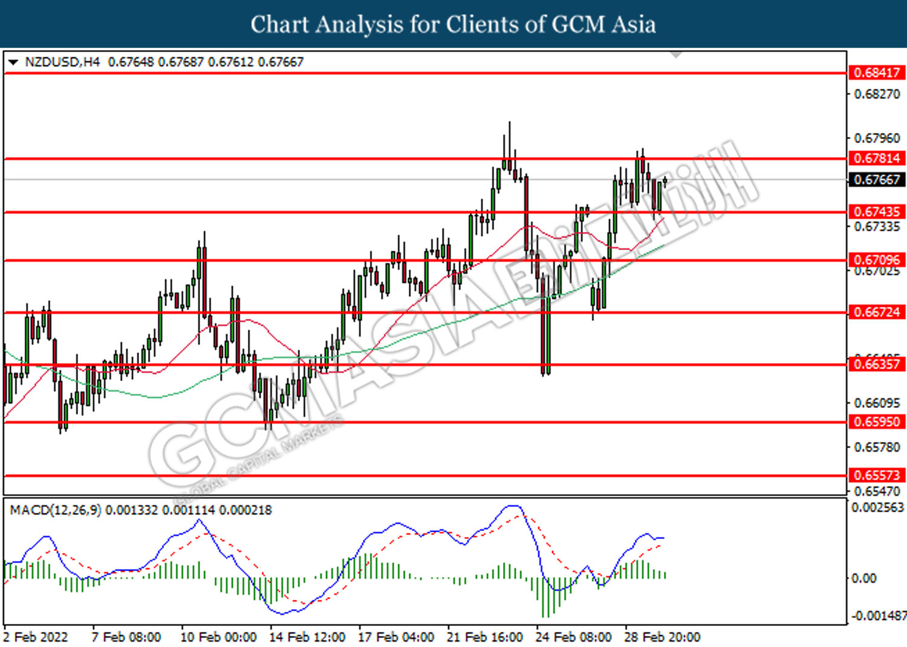Click the 0.68417 resistance price label
The width and height of the screenshot is (907, 647).
[x=877, y=73]
